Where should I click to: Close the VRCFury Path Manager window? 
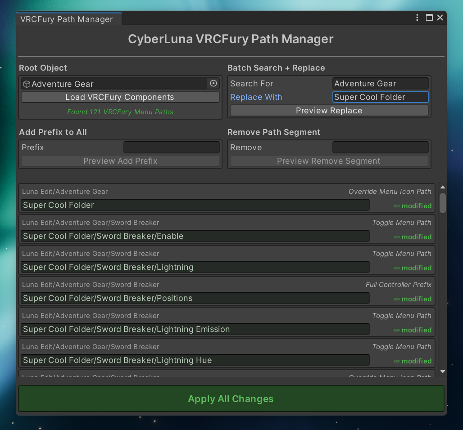point(440,18)
